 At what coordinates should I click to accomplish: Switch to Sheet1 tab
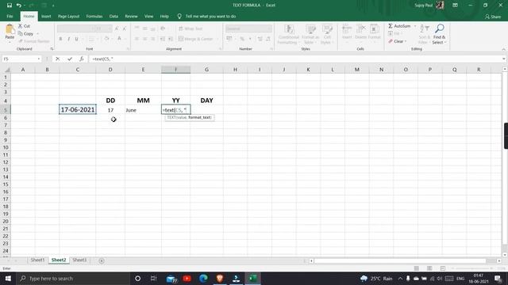37,260
